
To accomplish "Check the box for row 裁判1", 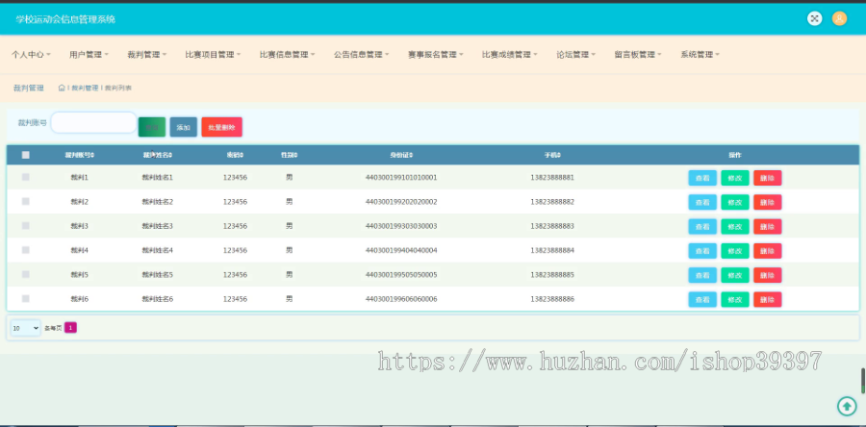I will (x=25, y=177).
